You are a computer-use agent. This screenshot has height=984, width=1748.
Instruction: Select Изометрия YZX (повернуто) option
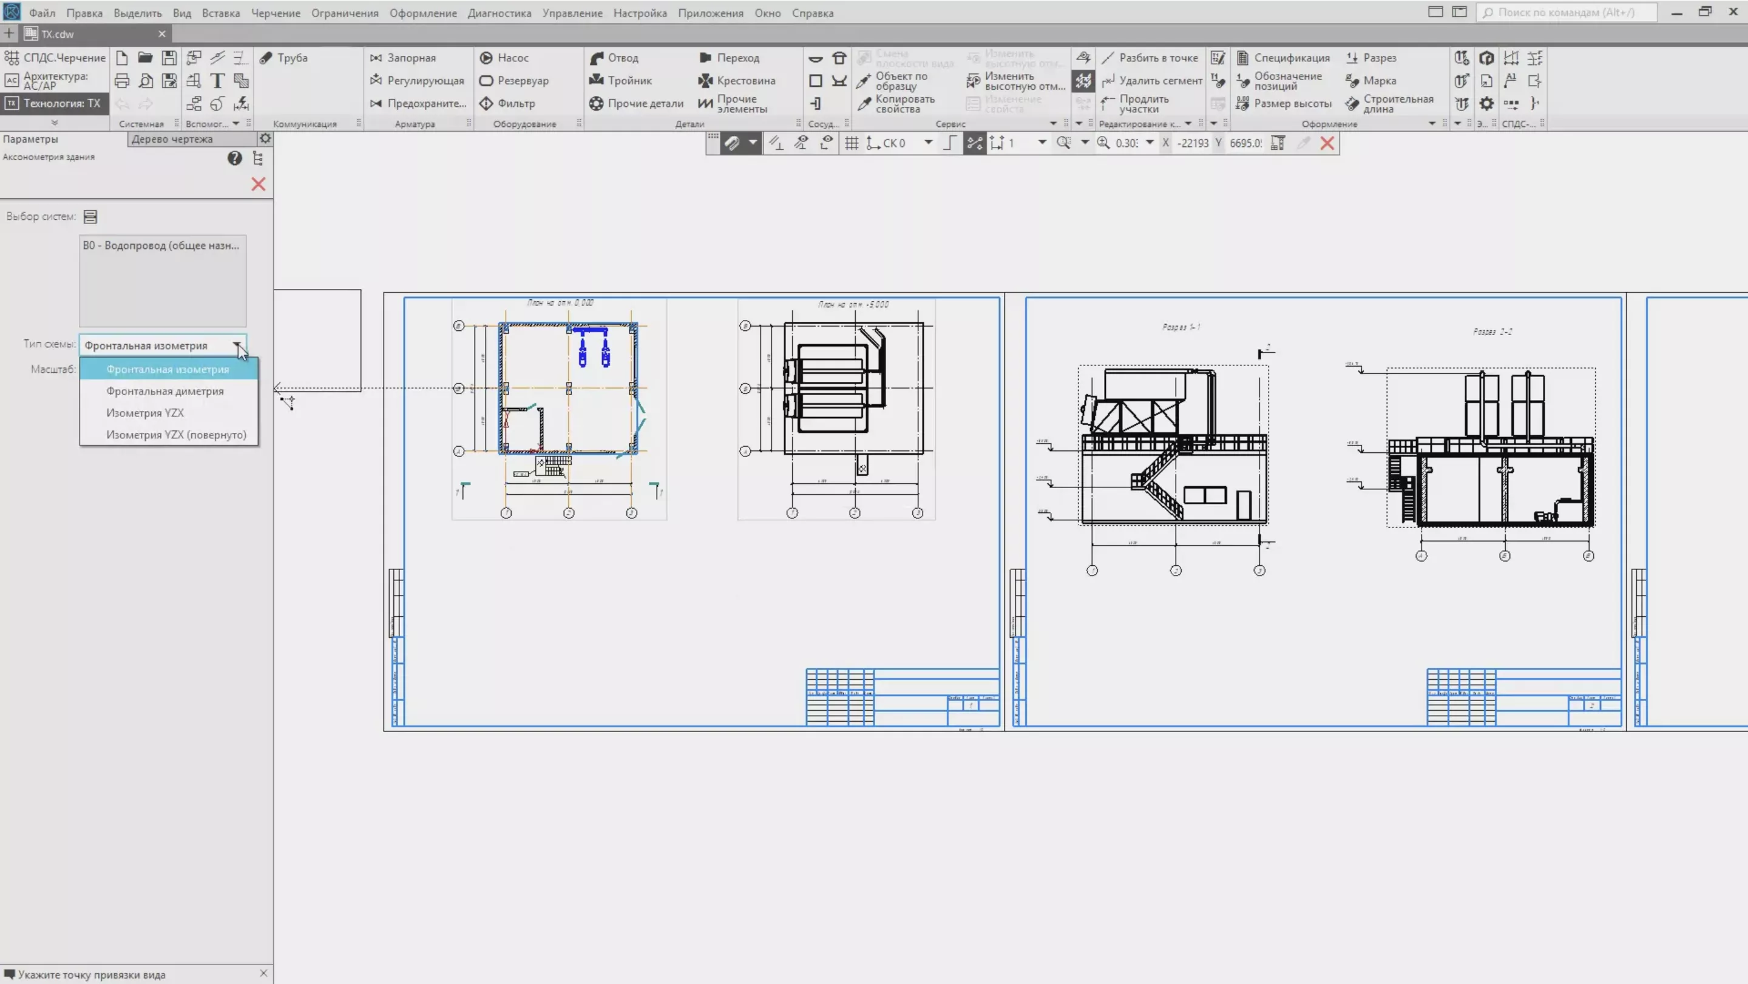[176, 434]
